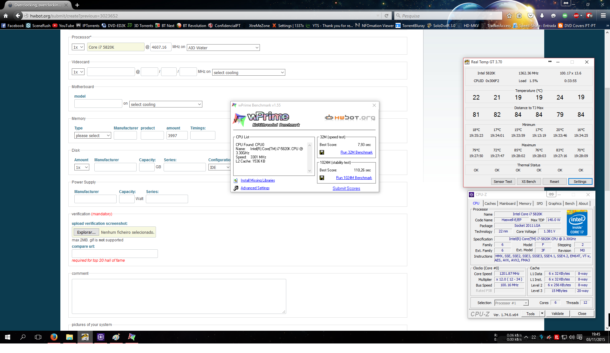The width and height of the screenshot is (610, 353).
Task: Click the Install Missing Libraries icon in wPrime
Action: pos(236,180)
